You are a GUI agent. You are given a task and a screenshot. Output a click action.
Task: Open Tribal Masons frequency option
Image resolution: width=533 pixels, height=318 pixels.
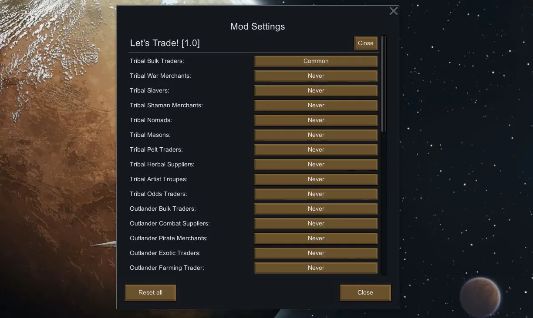click(x=316, y=135)
